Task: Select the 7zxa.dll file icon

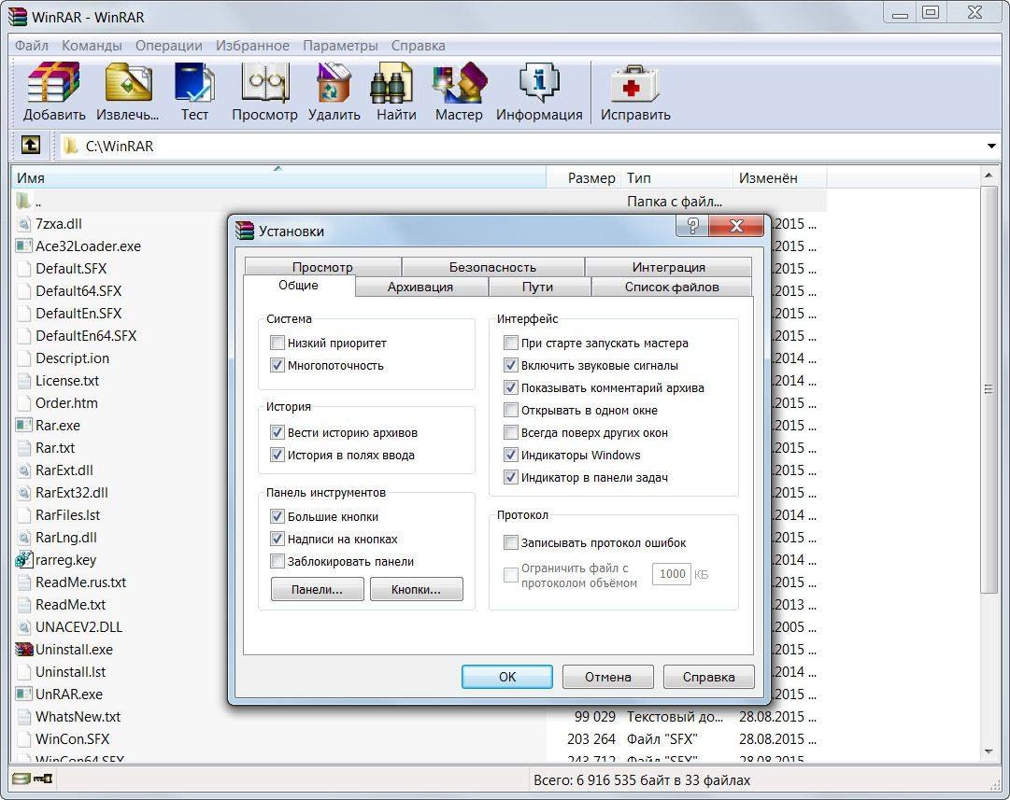Action: click(24, 224)
